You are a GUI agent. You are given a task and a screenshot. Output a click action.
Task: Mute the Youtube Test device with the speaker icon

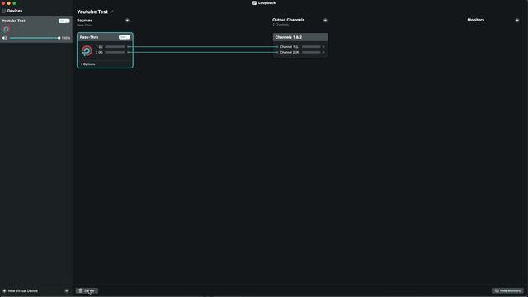click(4, 38)
